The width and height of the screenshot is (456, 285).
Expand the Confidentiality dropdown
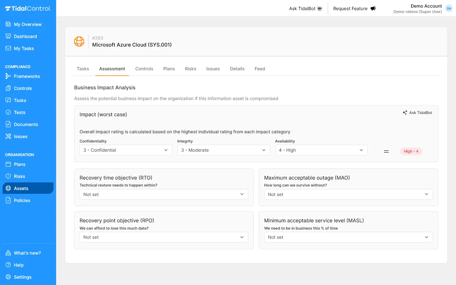coord(126,150)
